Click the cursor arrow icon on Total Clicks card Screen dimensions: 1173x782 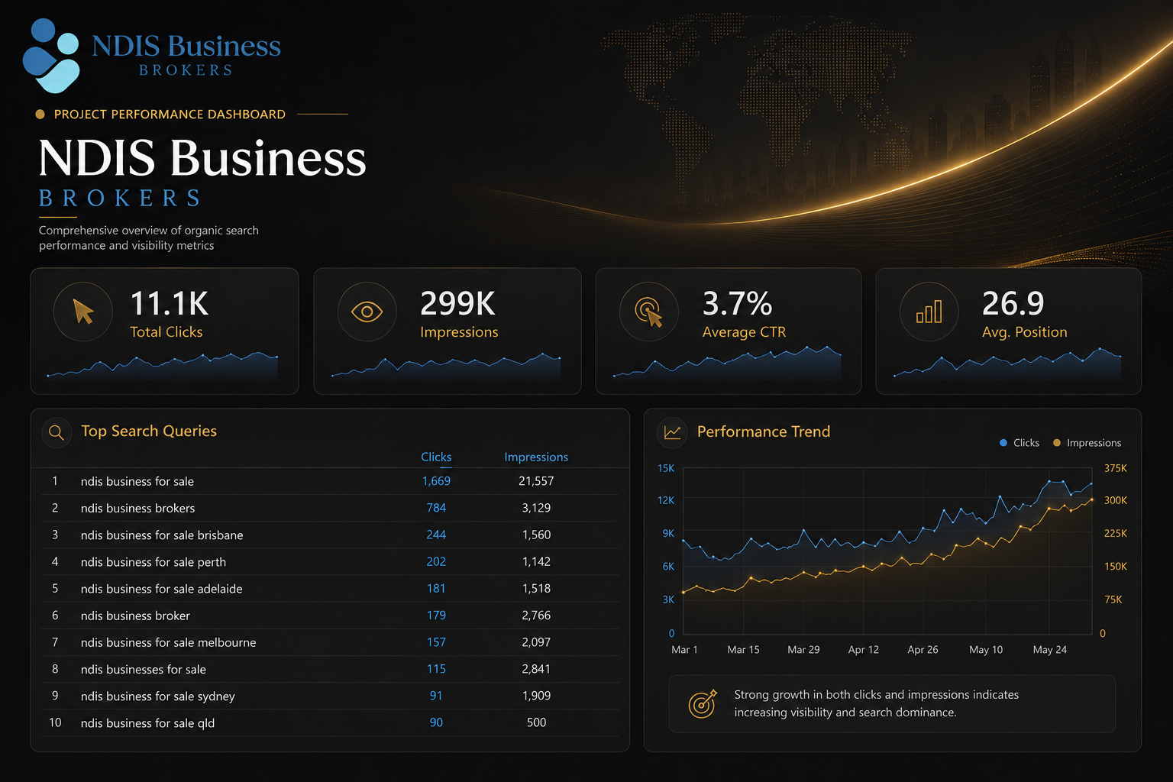click(83, 312)
